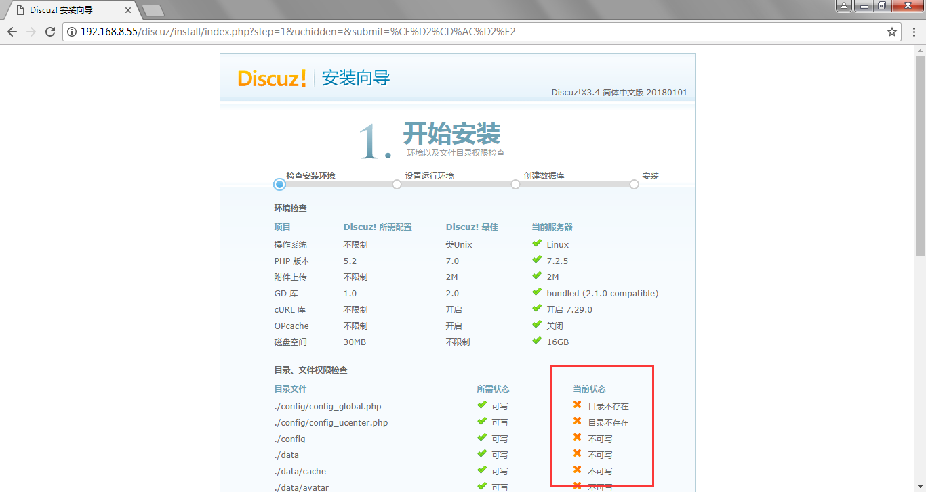
Task: Click green check beside bundled GD version
Action: [x=538, y=292]
